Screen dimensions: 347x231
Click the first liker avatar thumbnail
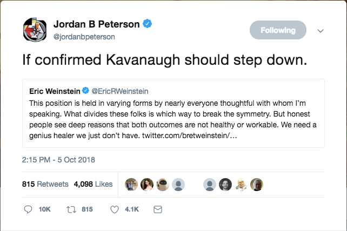(131, 184)
